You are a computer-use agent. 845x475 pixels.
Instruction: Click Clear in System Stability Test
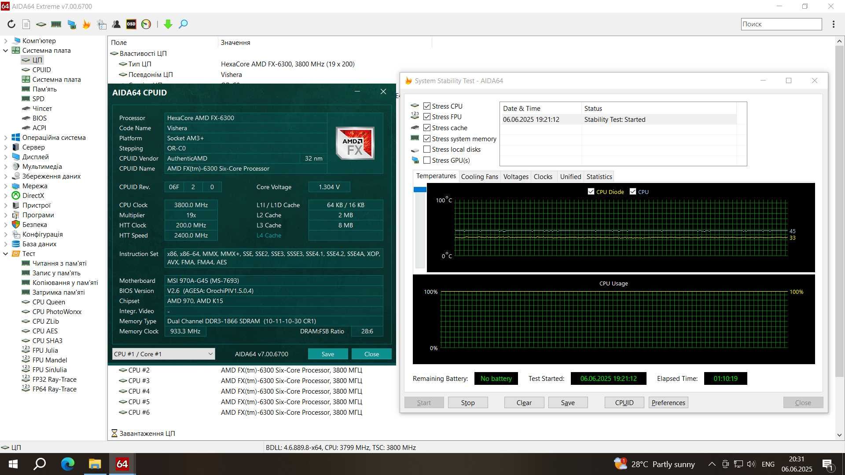524,402
